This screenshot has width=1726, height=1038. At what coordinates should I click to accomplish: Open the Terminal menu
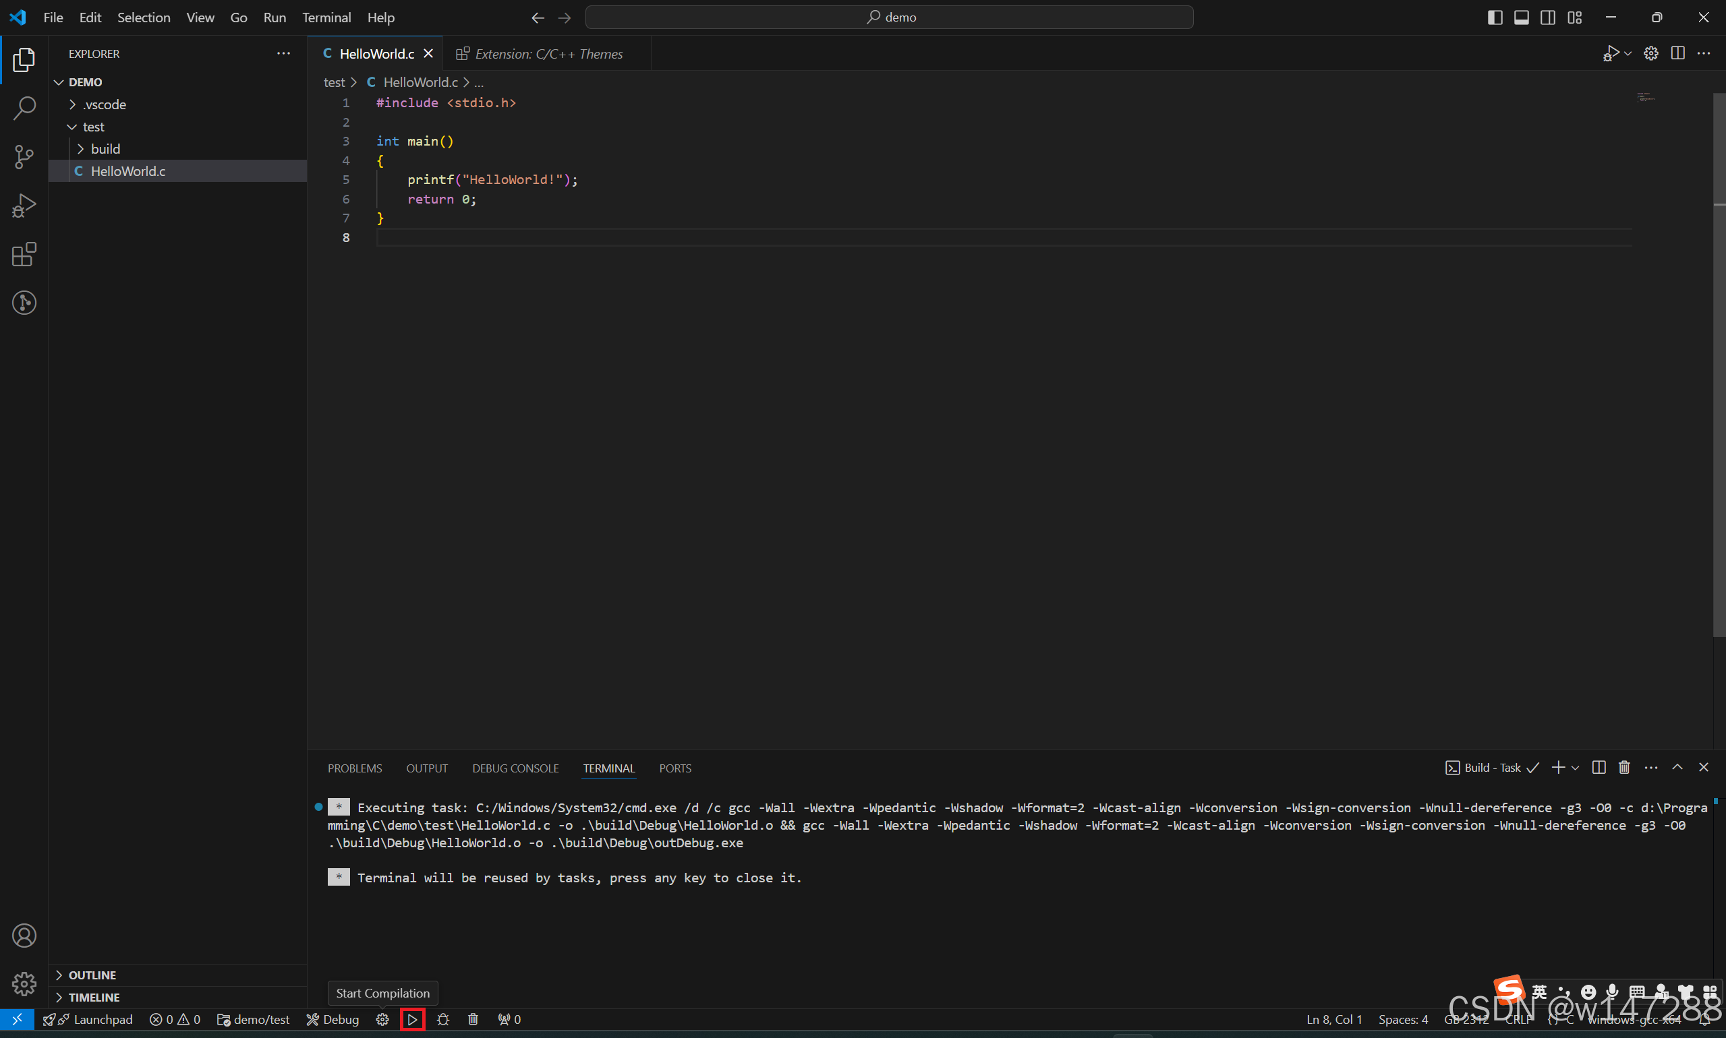click(x=326, y=18)
